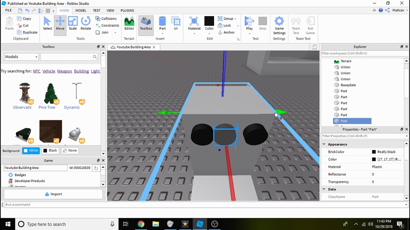The width and height of the screenshot is (410, 230).
Task: Activate the Select tool
Action: coord(47,23)
